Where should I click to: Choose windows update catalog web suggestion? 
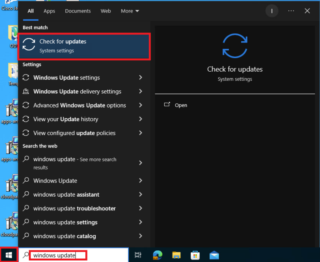pos(65,236)
